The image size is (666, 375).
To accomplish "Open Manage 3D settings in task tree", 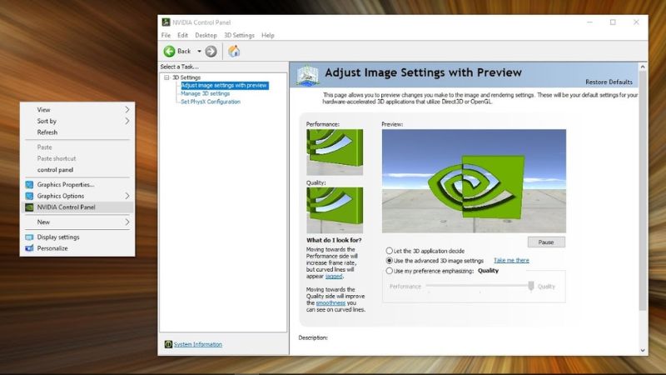I will 205,93.
